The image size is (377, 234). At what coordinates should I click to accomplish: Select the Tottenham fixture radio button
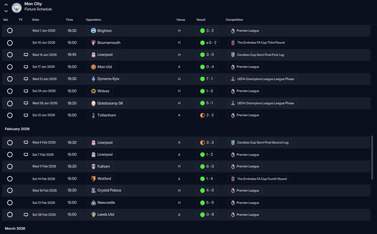click(10, 115)
